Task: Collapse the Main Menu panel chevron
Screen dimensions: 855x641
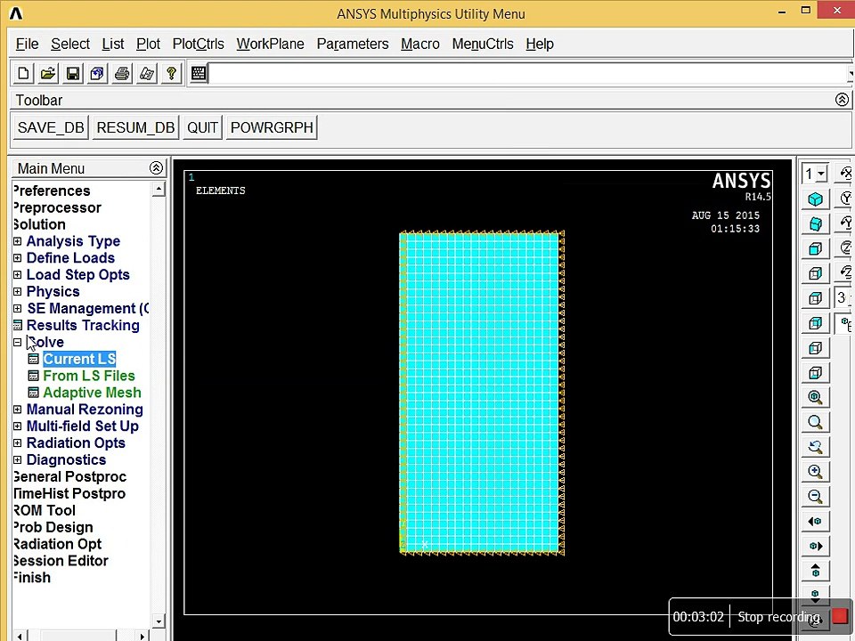Action: coord(156,168)
